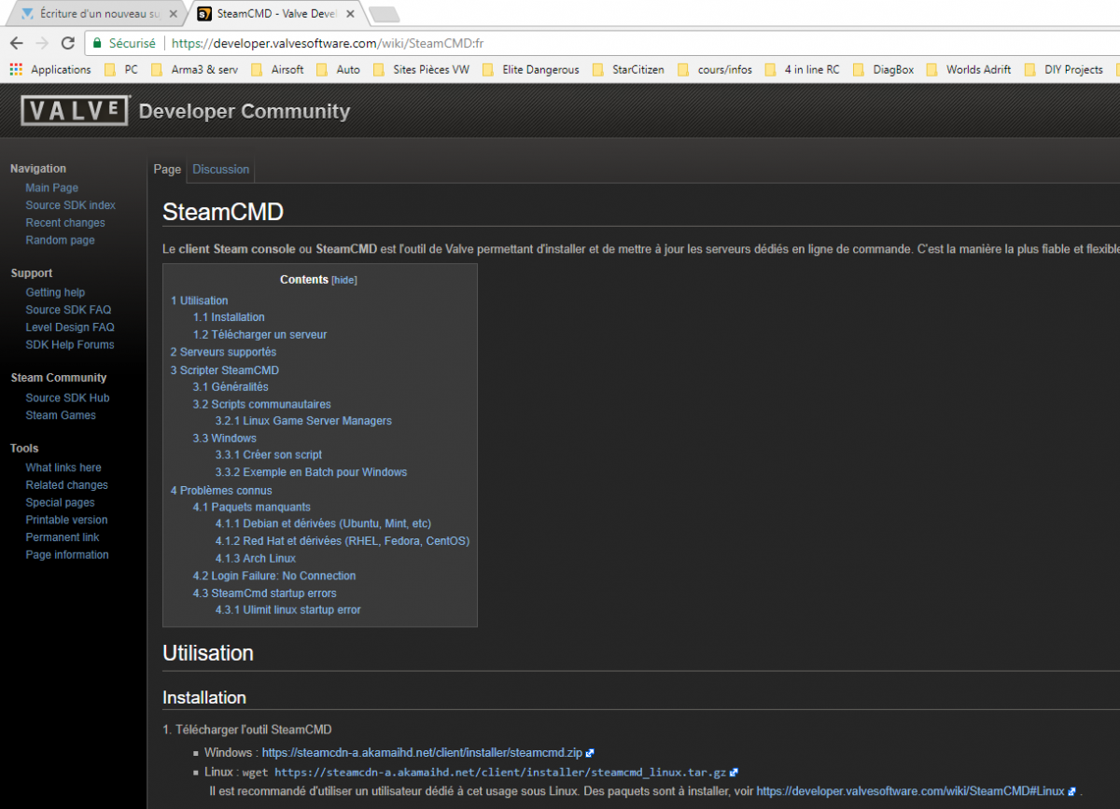Open the StarCitizen bookmark folder

click(627, 69)
